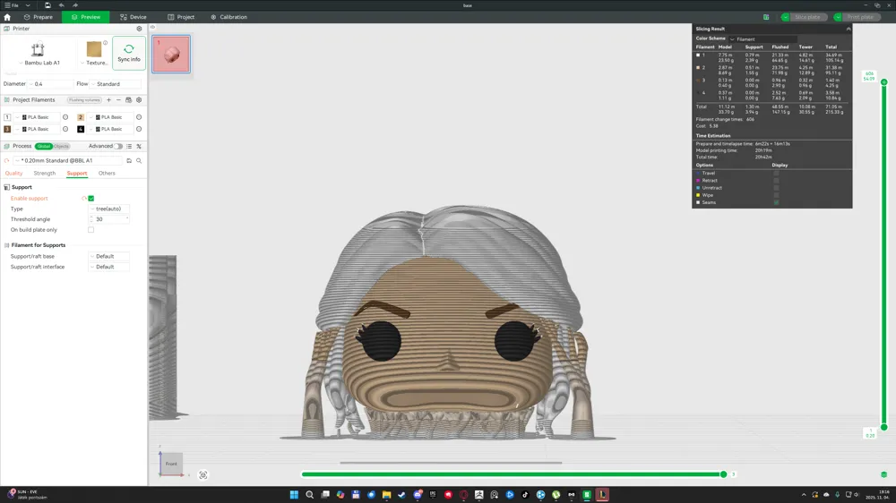This screenshot has width=896, height=503.
Task: Open the Flow Standard dropdown
Action: [x=116, y=84]
